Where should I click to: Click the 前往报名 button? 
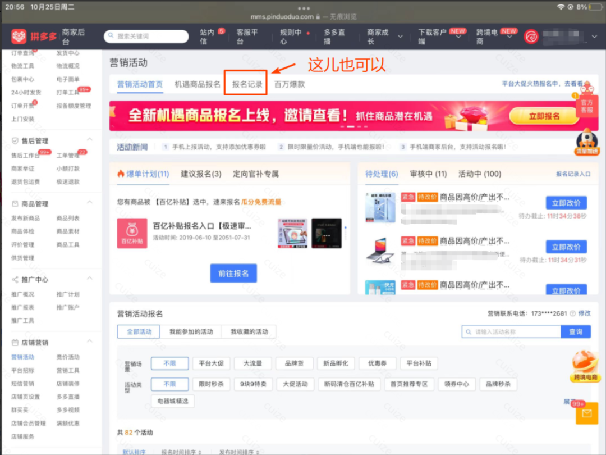click(233, 274)
